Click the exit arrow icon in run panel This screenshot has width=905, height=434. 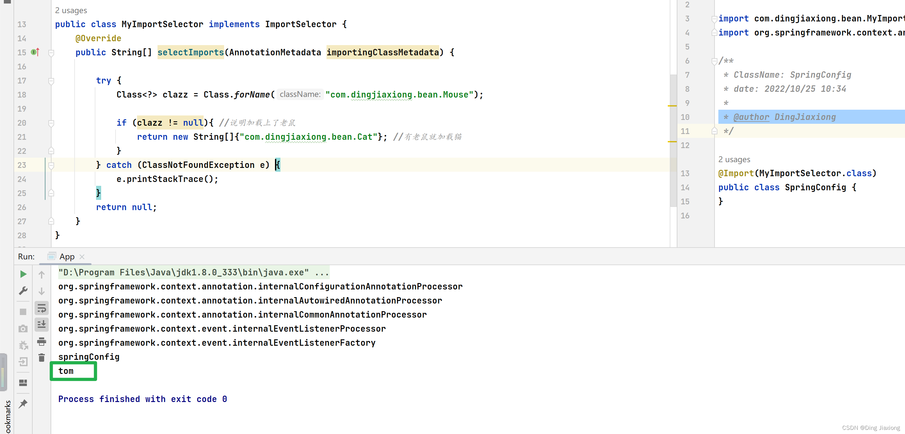pos(23,362)
